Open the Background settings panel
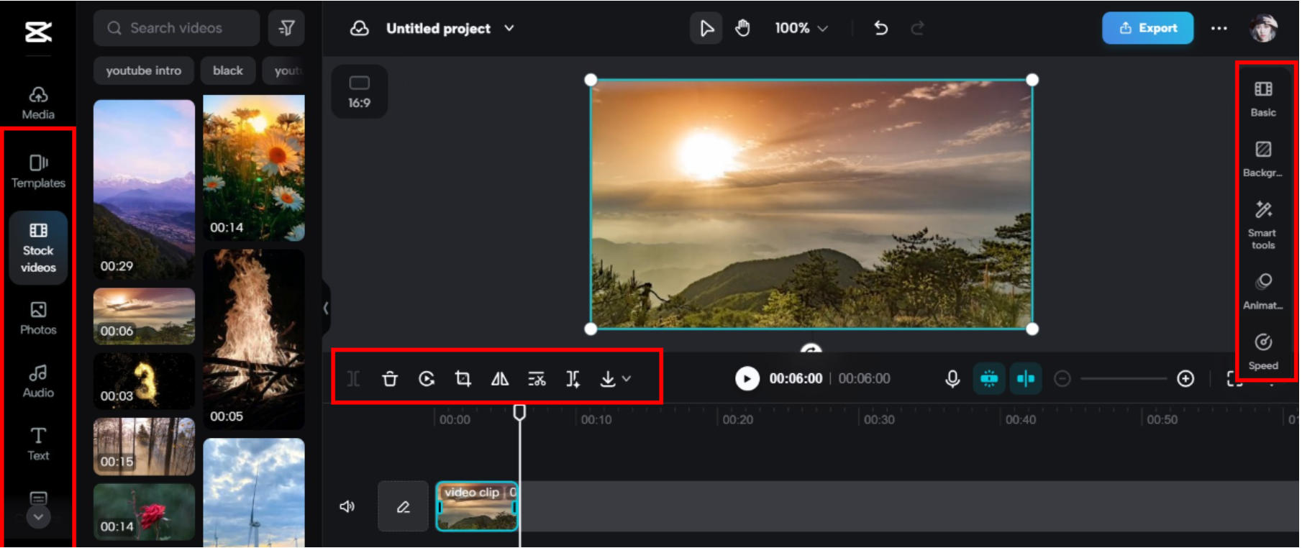The height and width of the screenshot is (548, 1302). 1263,159
